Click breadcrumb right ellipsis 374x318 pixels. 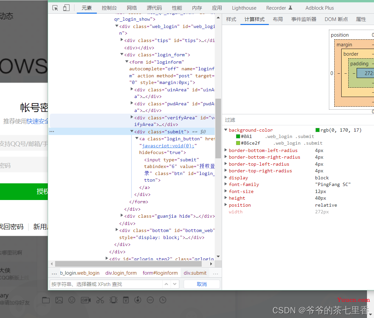216,273
